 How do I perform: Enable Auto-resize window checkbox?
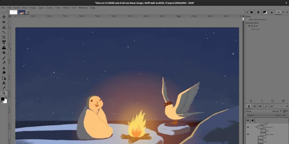247,19
